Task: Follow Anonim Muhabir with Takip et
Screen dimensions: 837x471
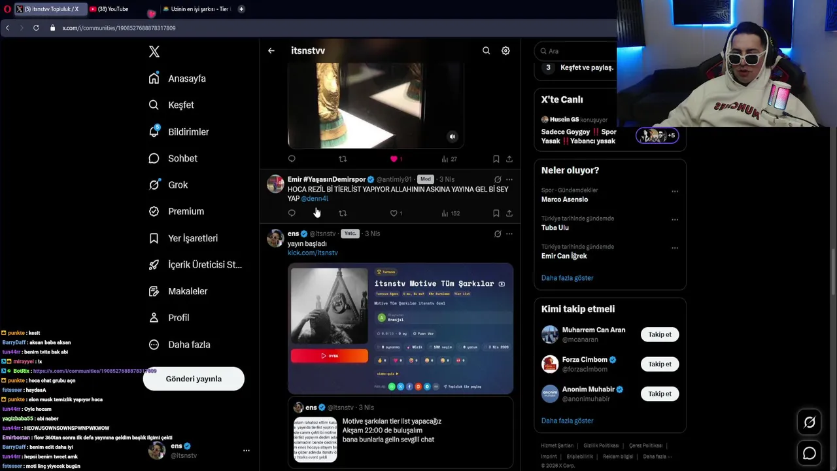Action: 660,394
